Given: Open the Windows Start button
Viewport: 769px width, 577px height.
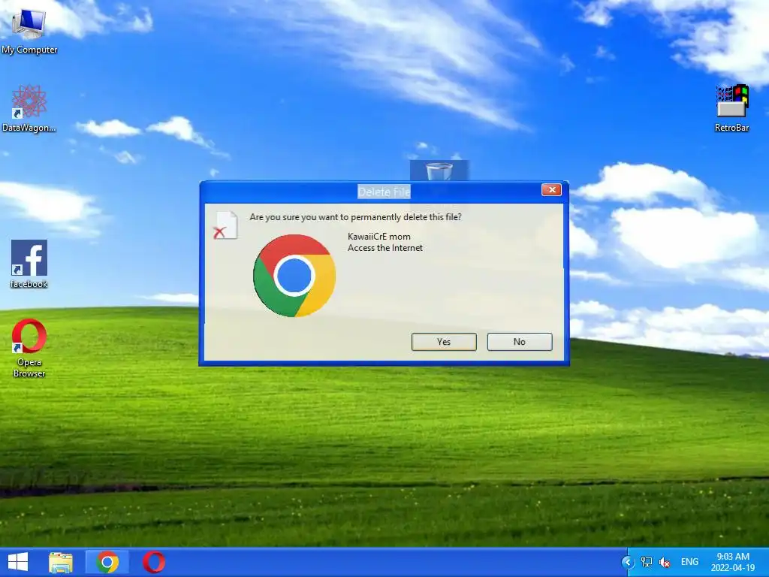Looking at the screenshot, I should tap(18, 562).
